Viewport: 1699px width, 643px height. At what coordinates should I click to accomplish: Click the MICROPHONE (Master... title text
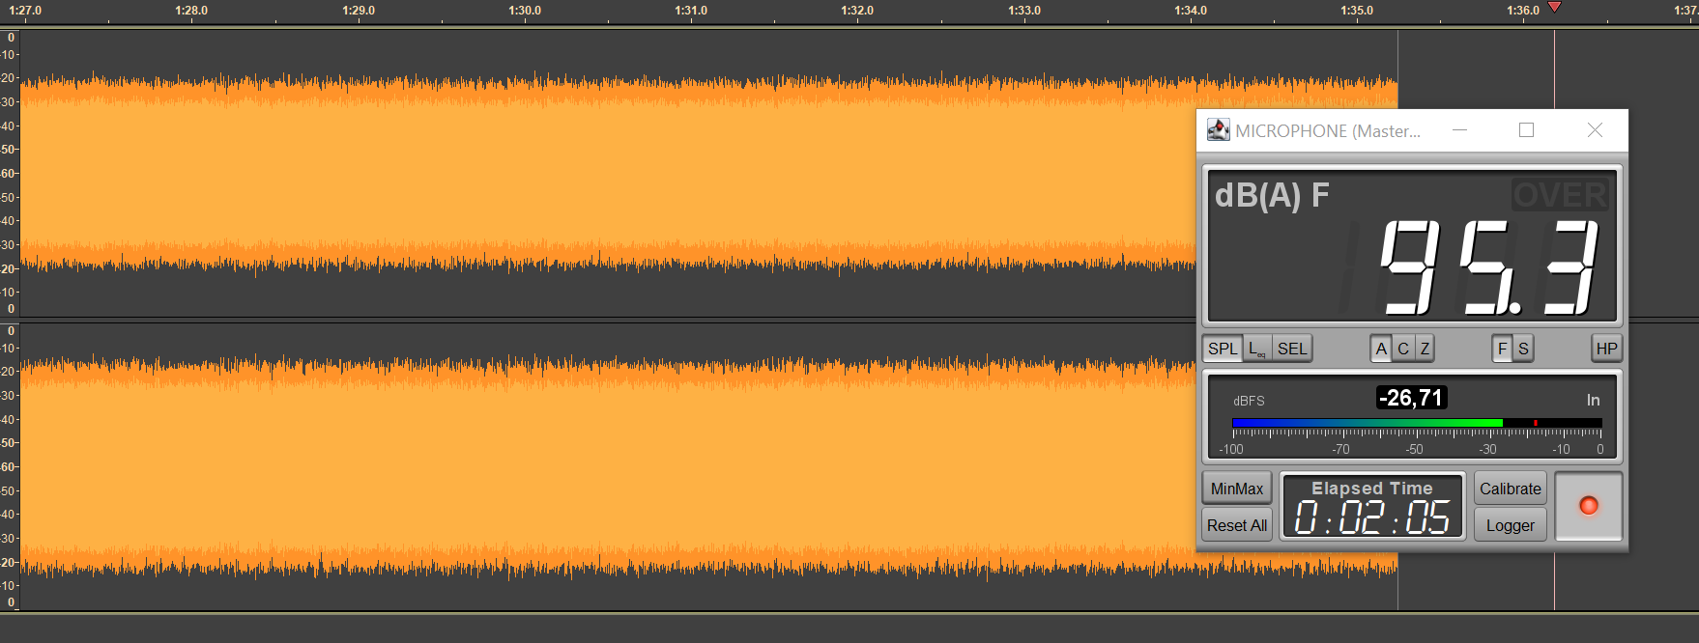pyautogui.click(x=1328, y=131)
